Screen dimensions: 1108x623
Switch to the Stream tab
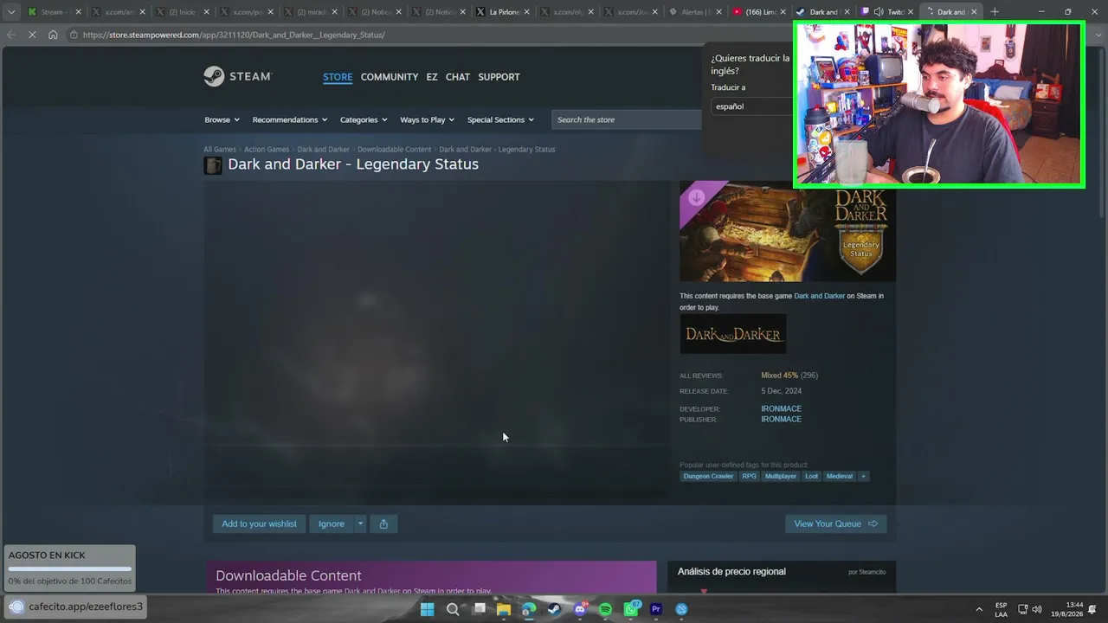(x=53, y=12)
